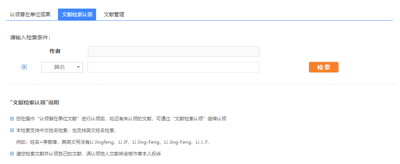Click the dashed divider below the search form
Image resolution: width=400 pixels, height=164 pixels.
[x=202, y=84]
